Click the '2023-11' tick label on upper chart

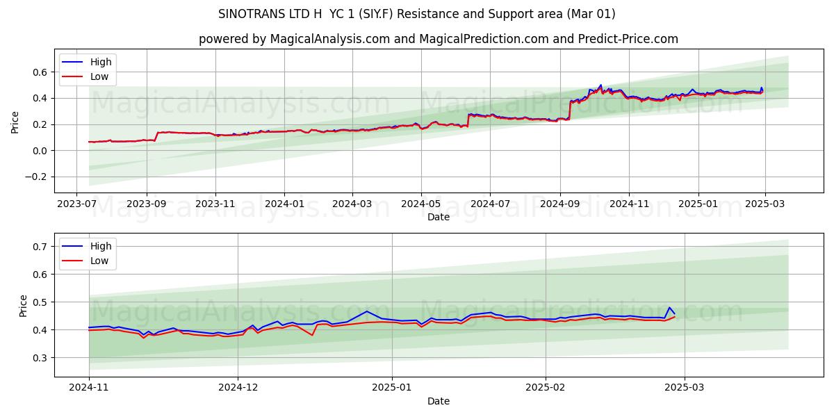click(215, 204)
